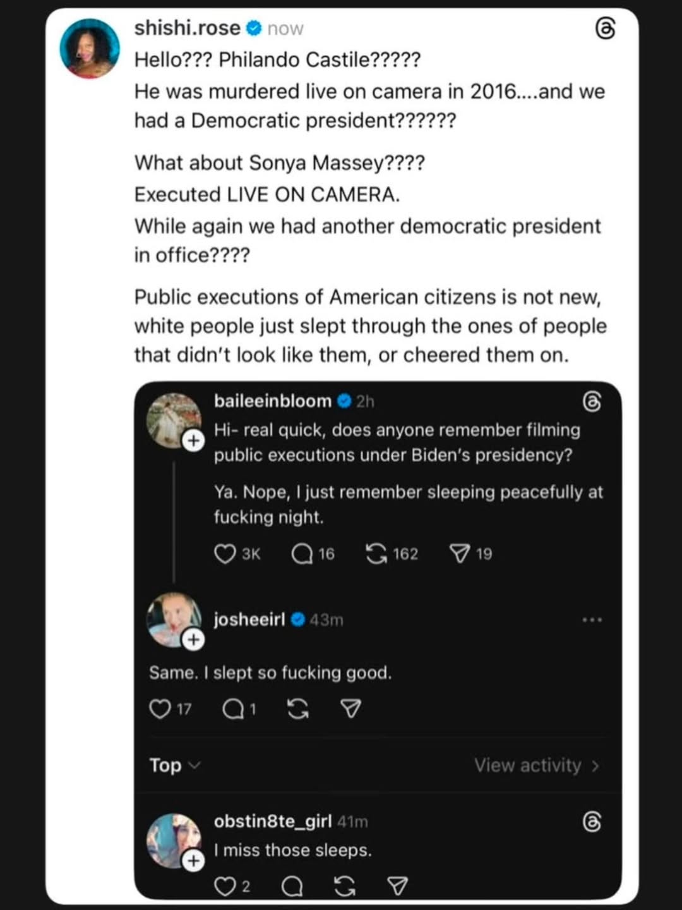Screen dimensions: 682x910
Task: Share baileeinbloom's post via send icon
Action: tap(460, 554)
